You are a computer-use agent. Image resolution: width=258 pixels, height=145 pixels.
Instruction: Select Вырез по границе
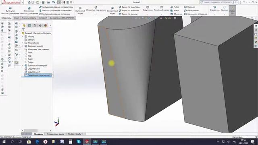(x=128, y=14)
